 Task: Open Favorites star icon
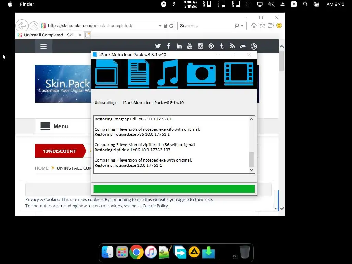(262, 25)
